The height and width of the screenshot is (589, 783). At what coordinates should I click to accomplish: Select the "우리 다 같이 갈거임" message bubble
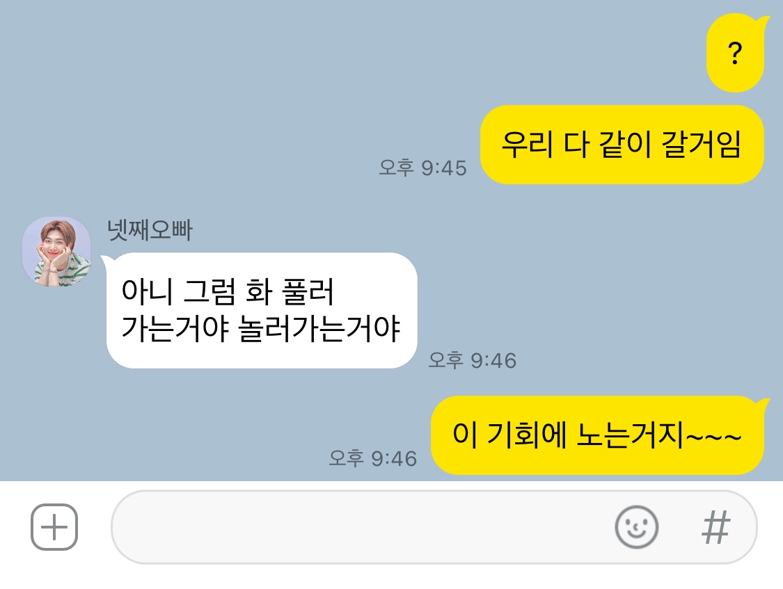(622, 145)
